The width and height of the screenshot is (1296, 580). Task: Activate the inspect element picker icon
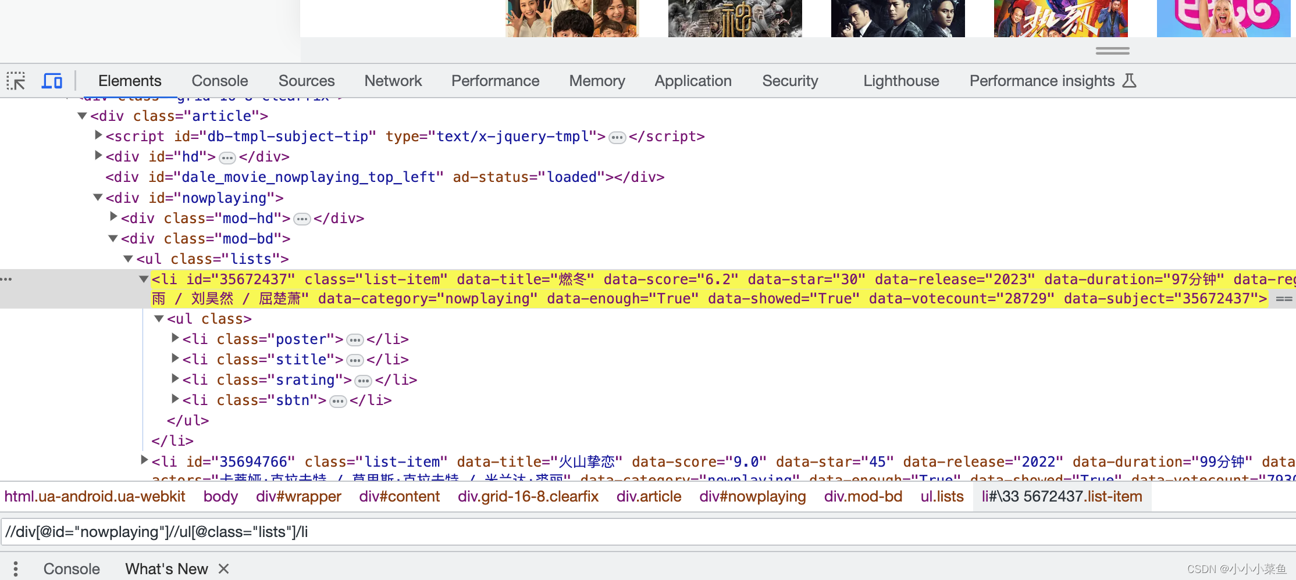click(16, 81)
